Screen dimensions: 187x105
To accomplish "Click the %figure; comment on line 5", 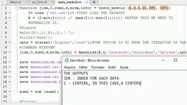I will 28,28.
